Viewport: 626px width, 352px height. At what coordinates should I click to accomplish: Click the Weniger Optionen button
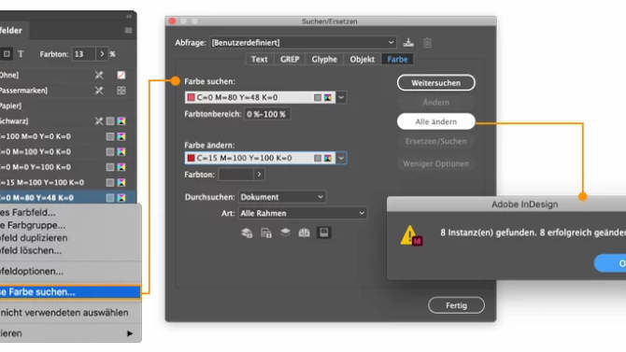tap(436, 163)
